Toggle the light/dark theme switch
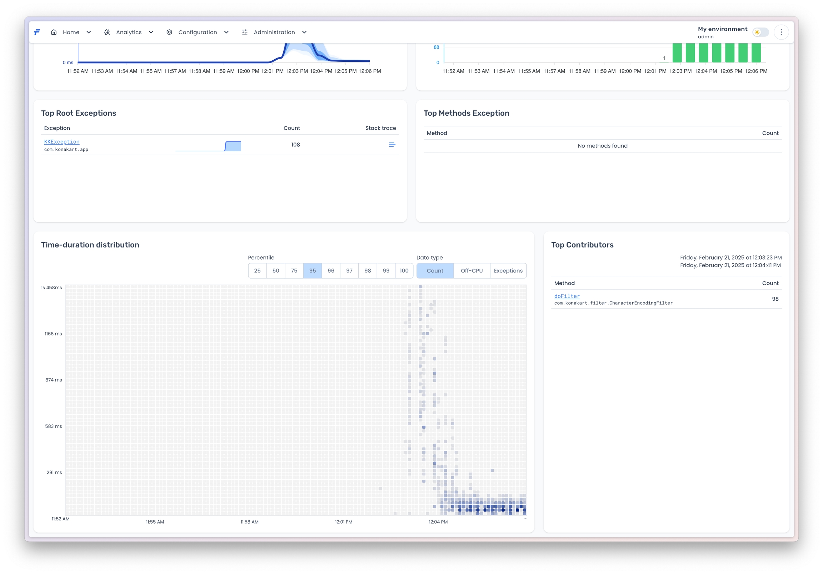 pyautogui.click(x=760, y=32)
